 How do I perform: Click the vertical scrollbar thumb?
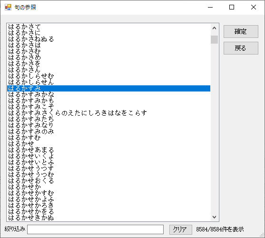(x=214, y=39)
